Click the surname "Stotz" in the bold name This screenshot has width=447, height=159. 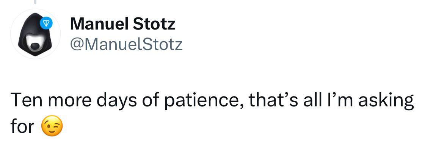click(154, 24)
